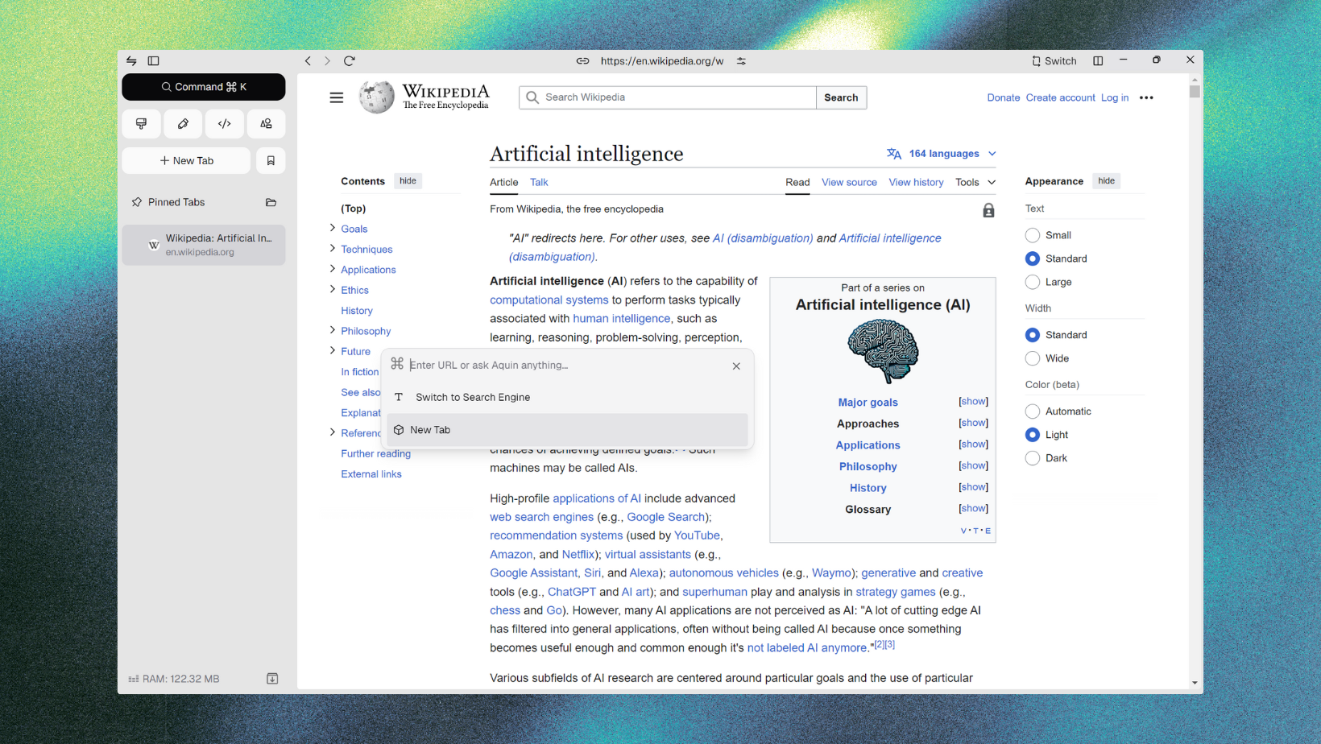Image resolution: width=1321 pixels, height=744 pixels.
Task: Choose New Tab in command palette
Action: click(567, 430)
